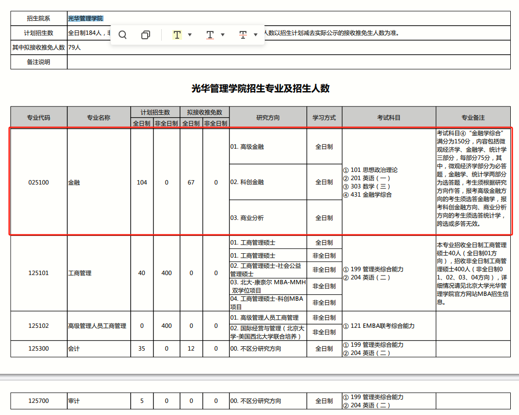Select the value 104 in 金融 row

coord(142,183)
